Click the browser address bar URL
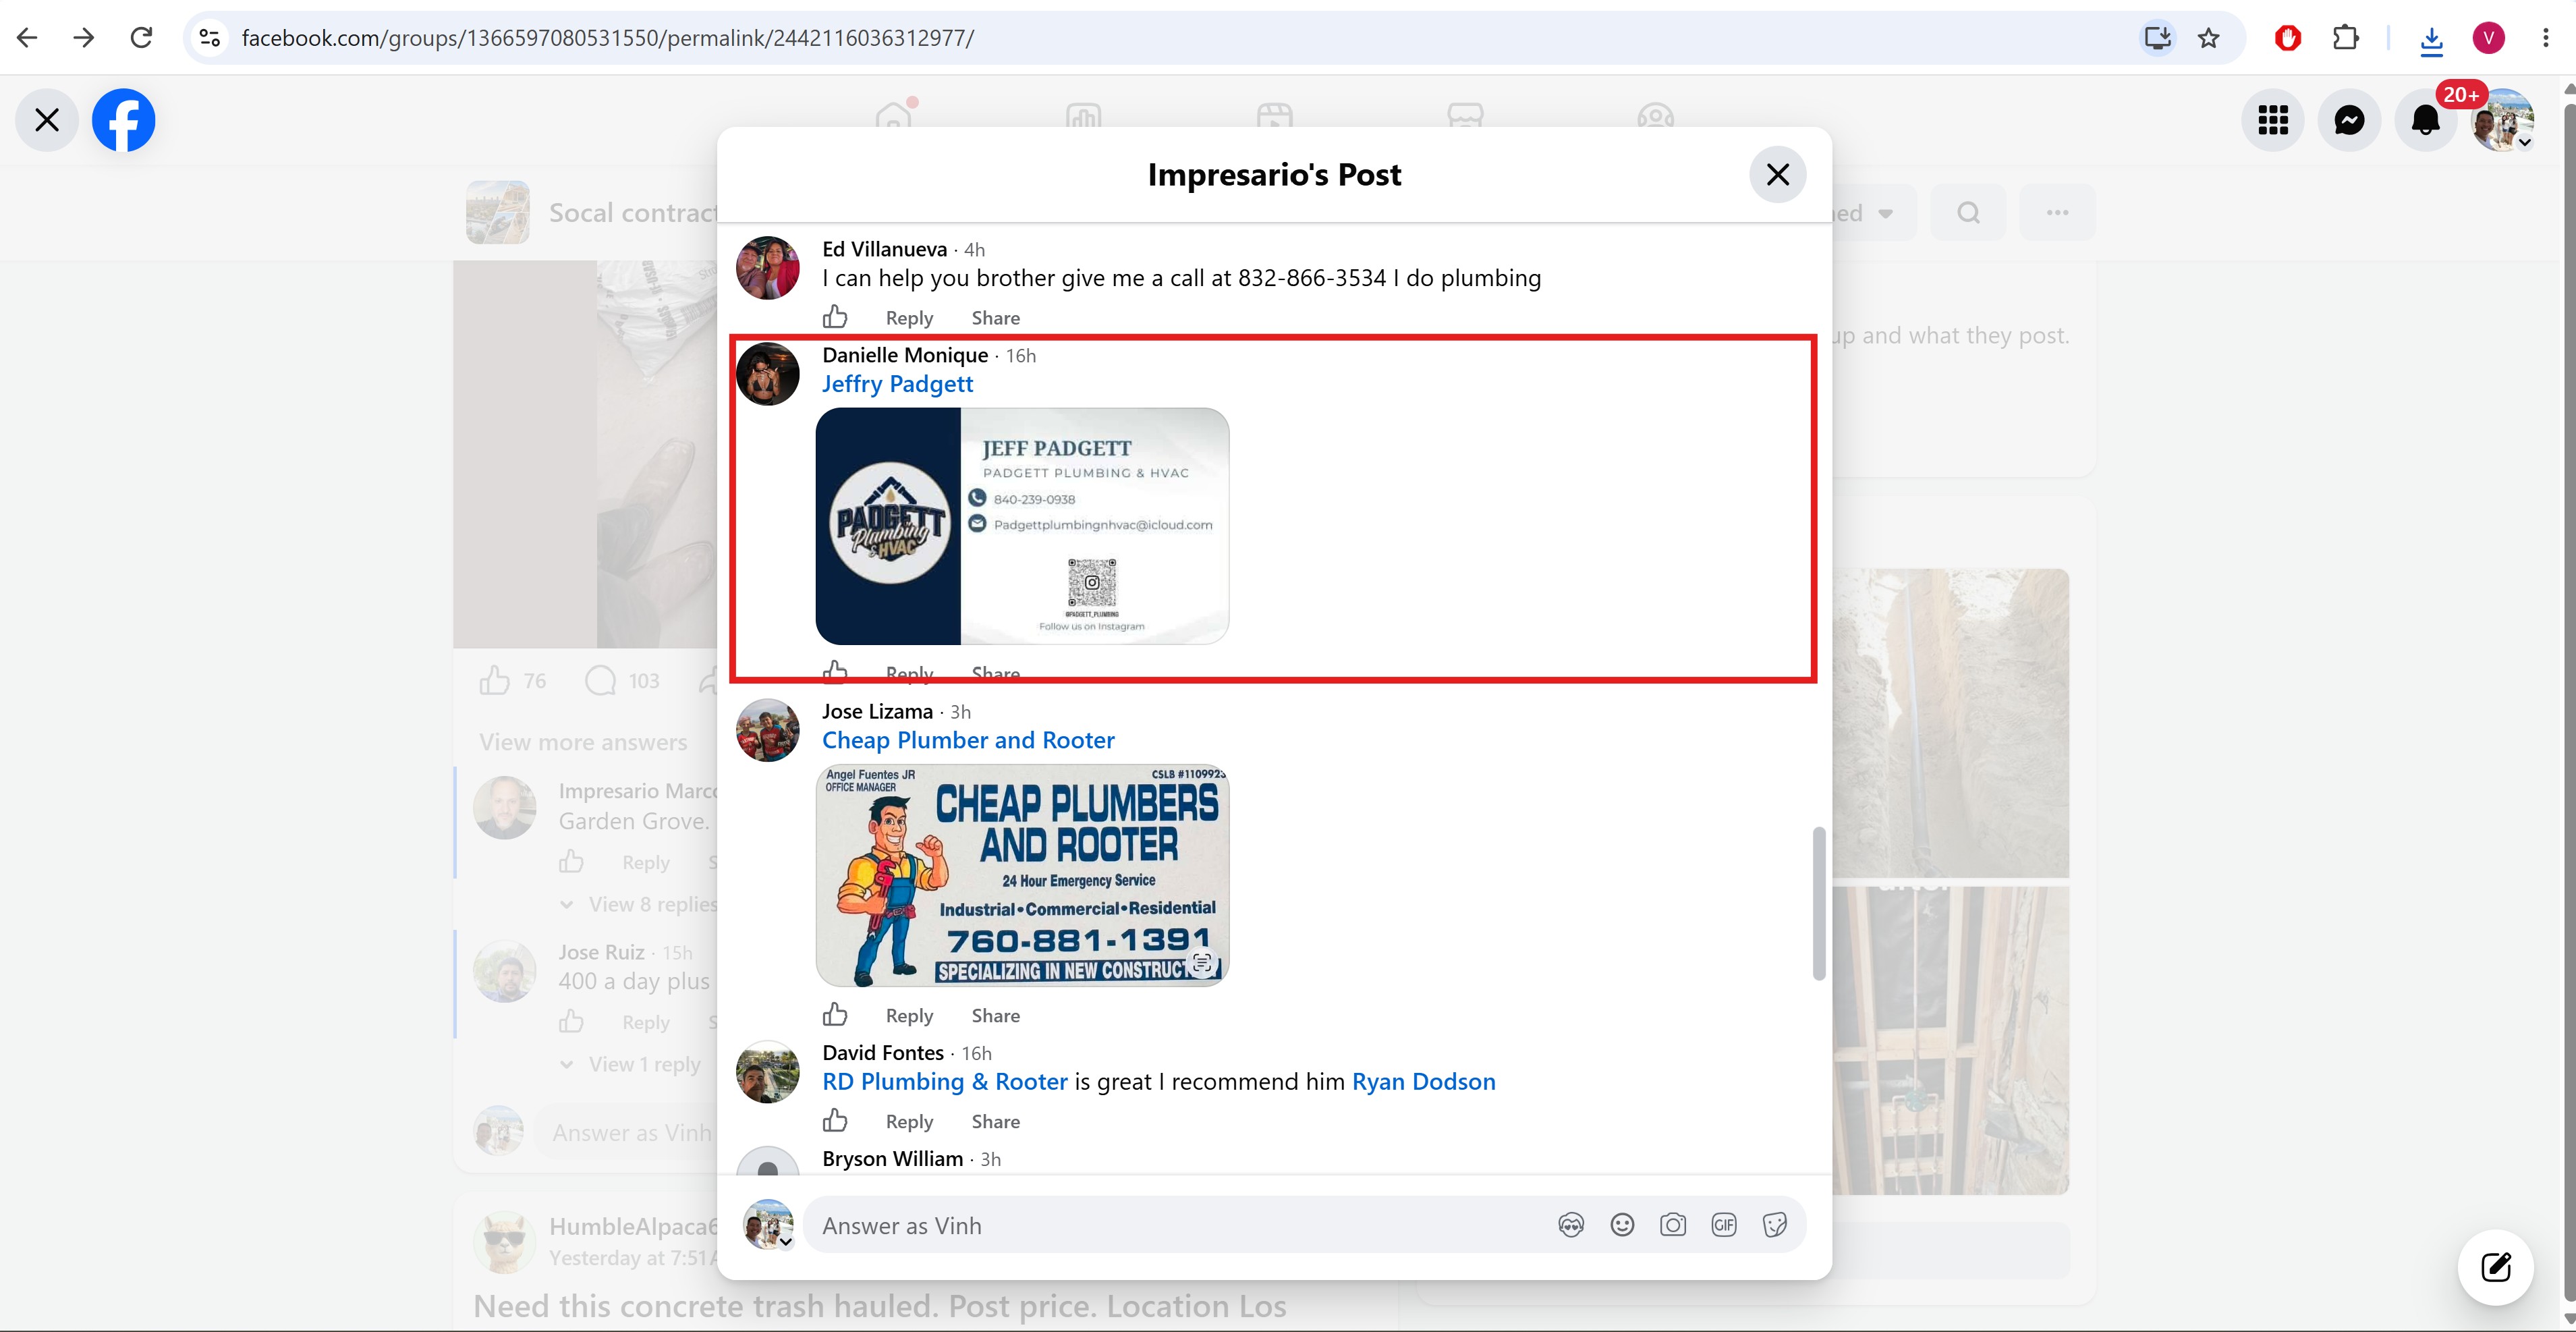This screenshot has width=2576, height=1332. tap(608, 38)
